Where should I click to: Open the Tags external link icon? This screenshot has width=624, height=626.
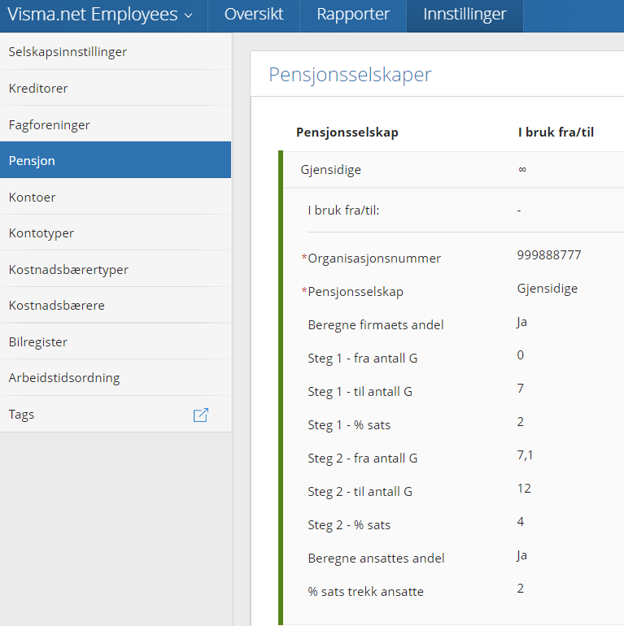pos(201,415)
